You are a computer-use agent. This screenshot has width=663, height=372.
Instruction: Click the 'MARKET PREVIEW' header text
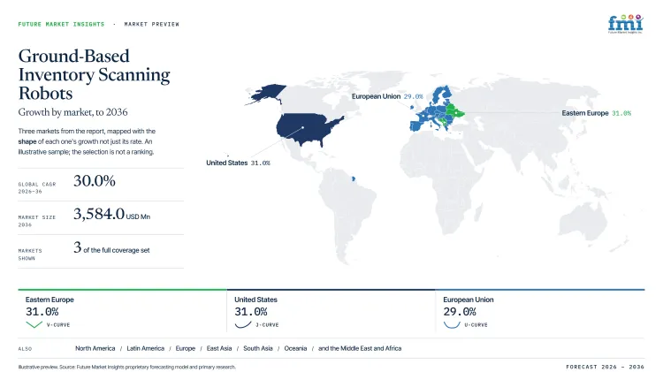point(152,24)
